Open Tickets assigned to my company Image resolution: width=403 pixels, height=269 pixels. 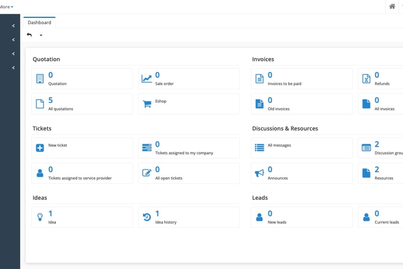tap(189, 148)
